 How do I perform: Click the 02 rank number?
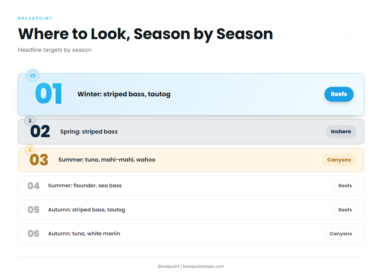pos(40,132)
